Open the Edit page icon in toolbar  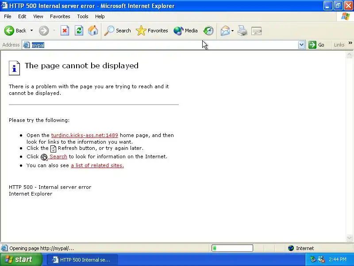click(257, 31)
